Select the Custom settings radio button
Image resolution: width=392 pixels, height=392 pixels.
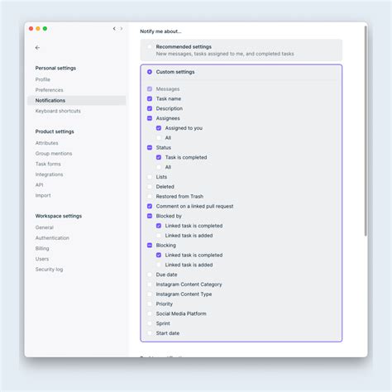point(150,72)
